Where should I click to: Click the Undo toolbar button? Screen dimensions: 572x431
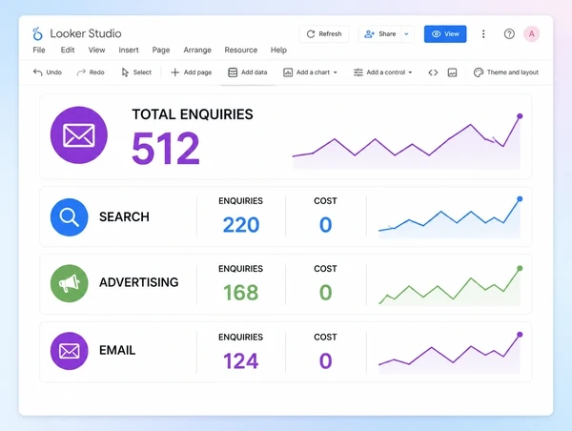(48, 72)
